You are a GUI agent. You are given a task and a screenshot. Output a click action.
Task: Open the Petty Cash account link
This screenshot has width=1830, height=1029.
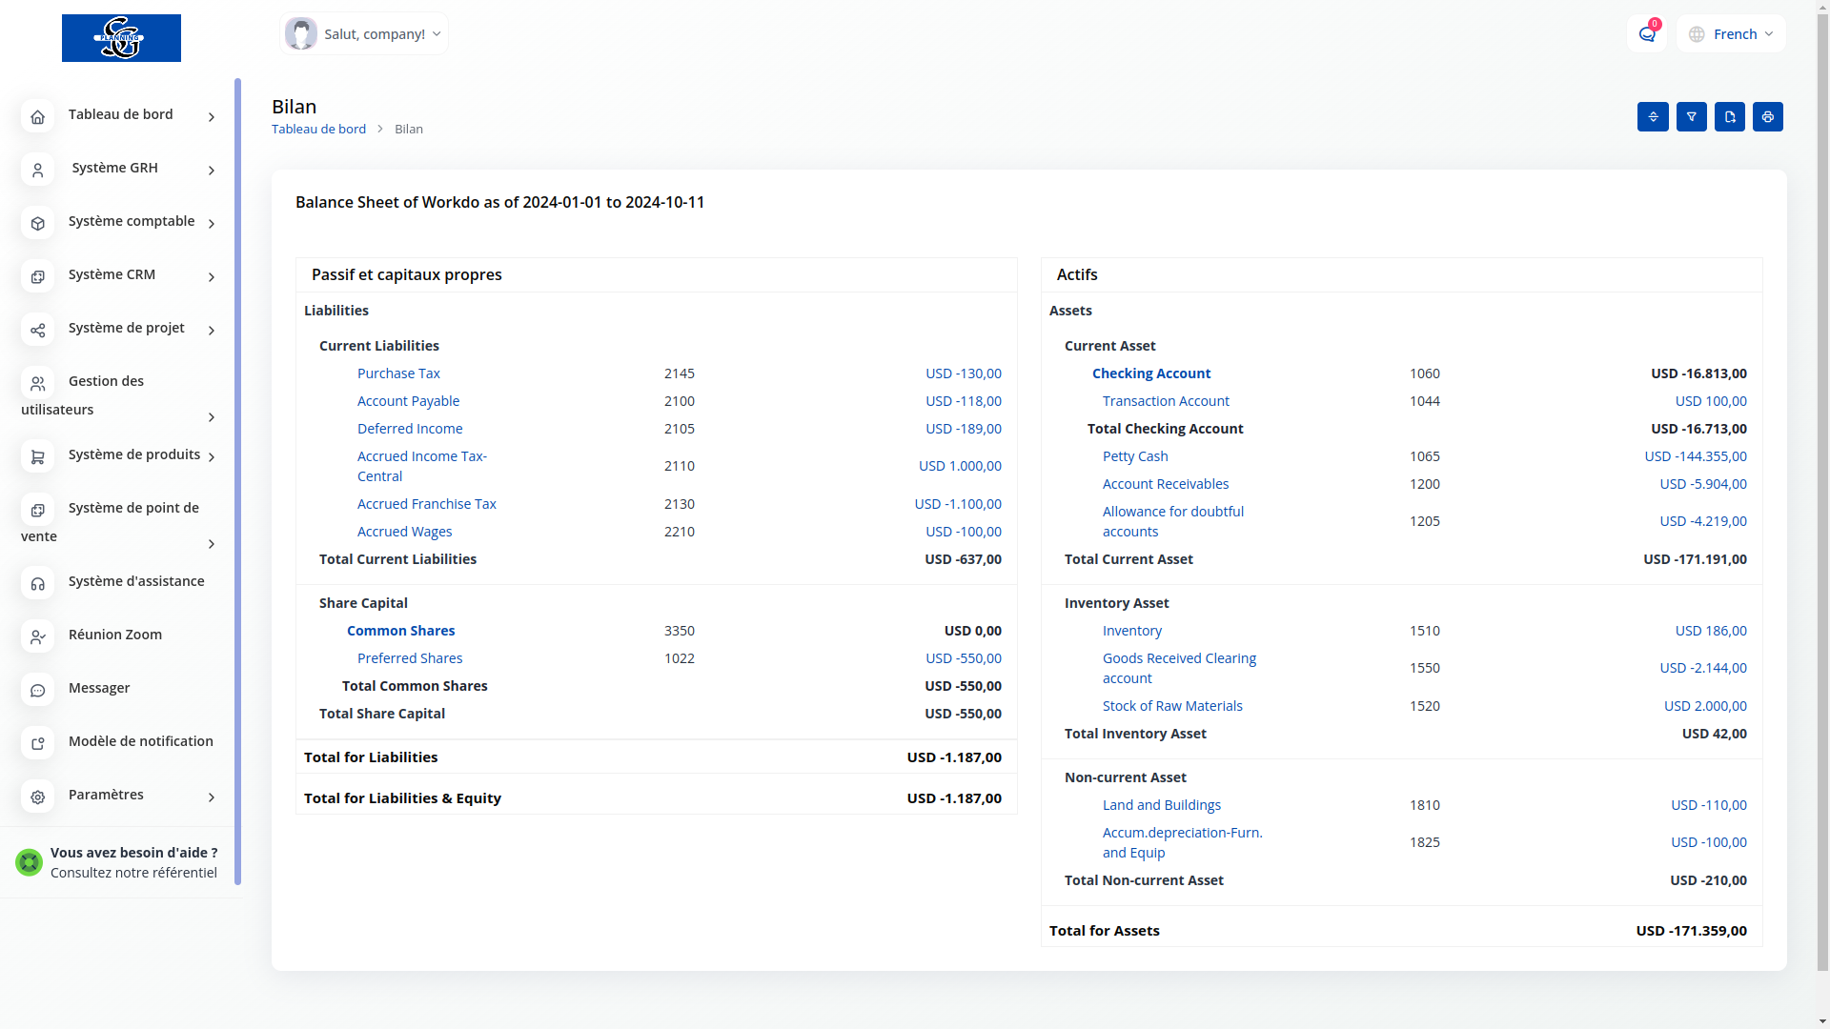coord(1134,456)
